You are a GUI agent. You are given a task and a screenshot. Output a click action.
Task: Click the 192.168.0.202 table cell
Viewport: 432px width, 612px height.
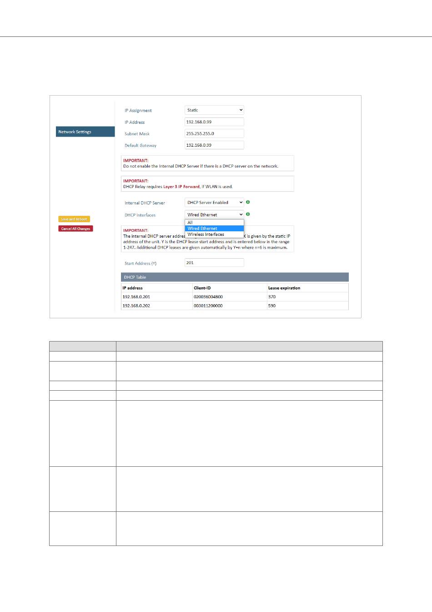pyautogui.click(x=157, y=306)
